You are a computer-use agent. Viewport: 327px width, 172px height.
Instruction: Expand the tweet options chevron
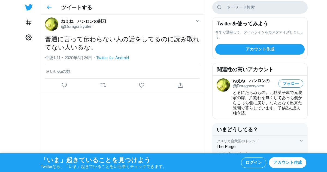pos(198,21)
